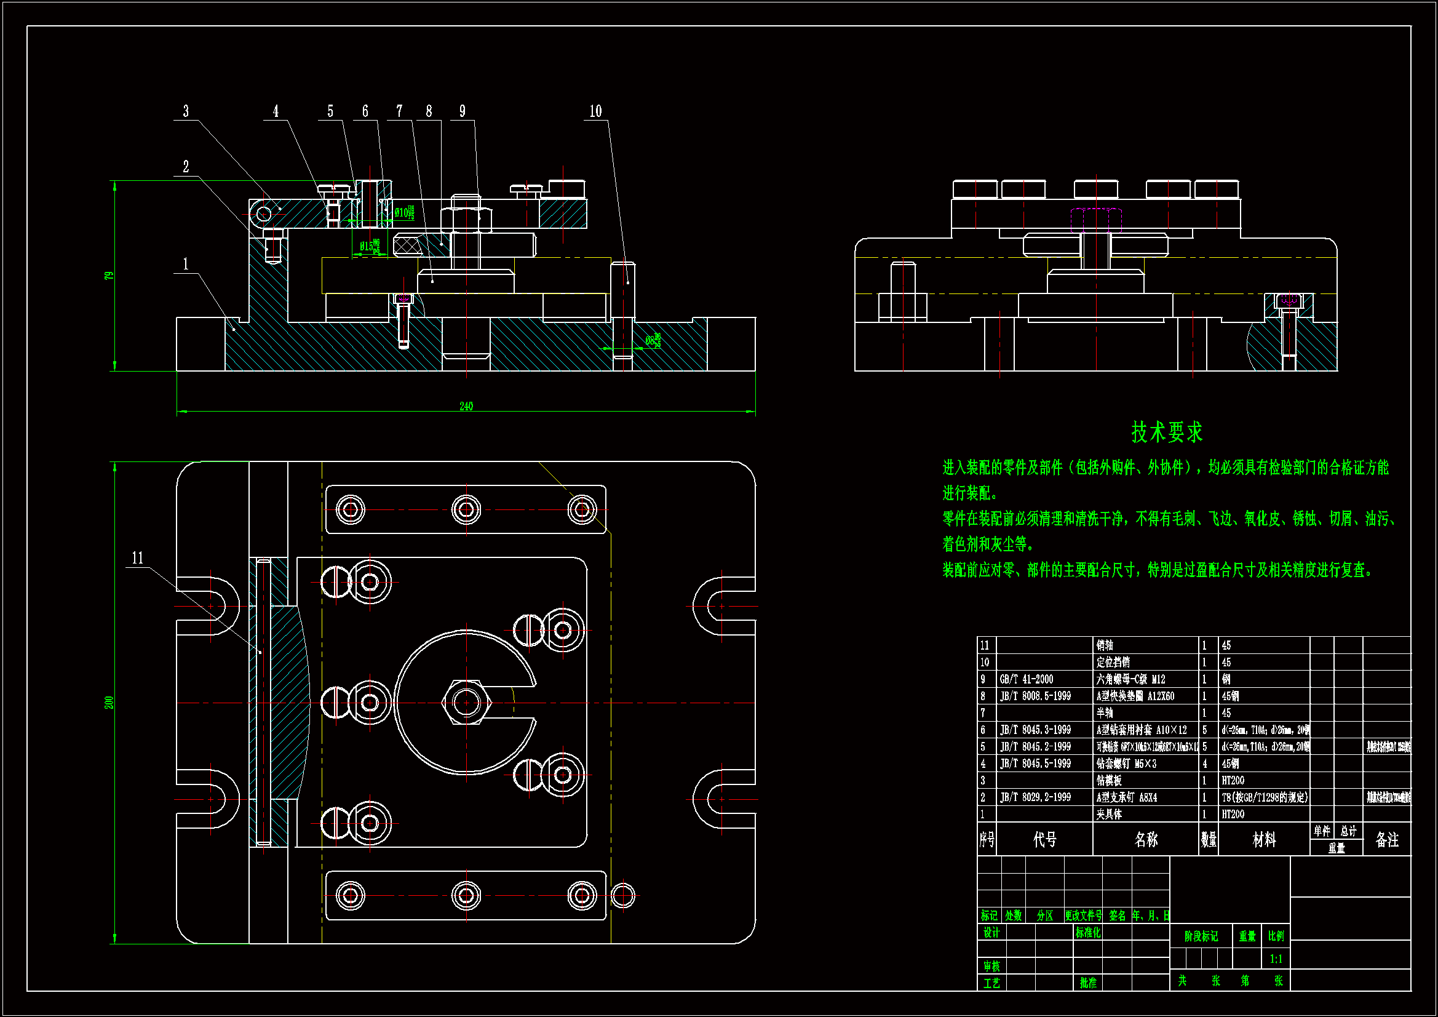
Task: Click the 备注 column header
Action: coord(1386,840)
